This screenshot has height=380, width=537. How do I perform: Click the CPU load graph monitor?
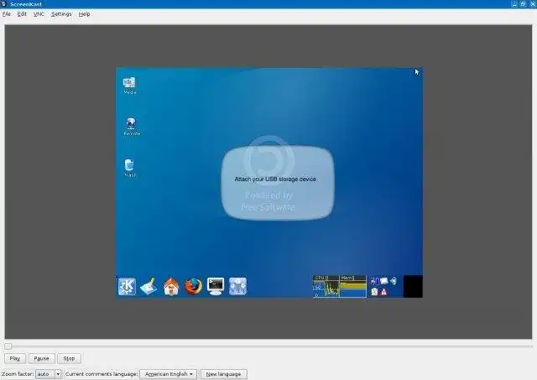coord(326,286)
